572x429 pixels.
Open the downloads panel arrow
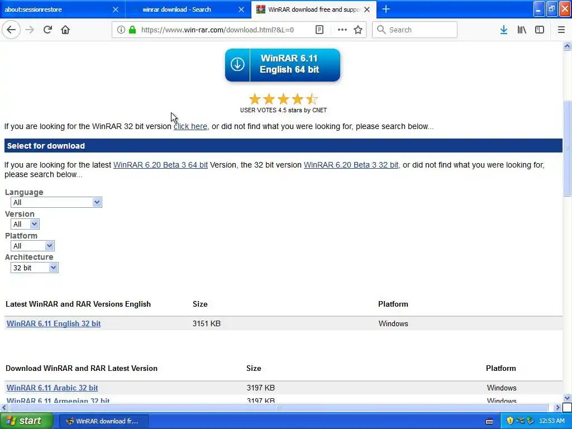pos(503,30)
